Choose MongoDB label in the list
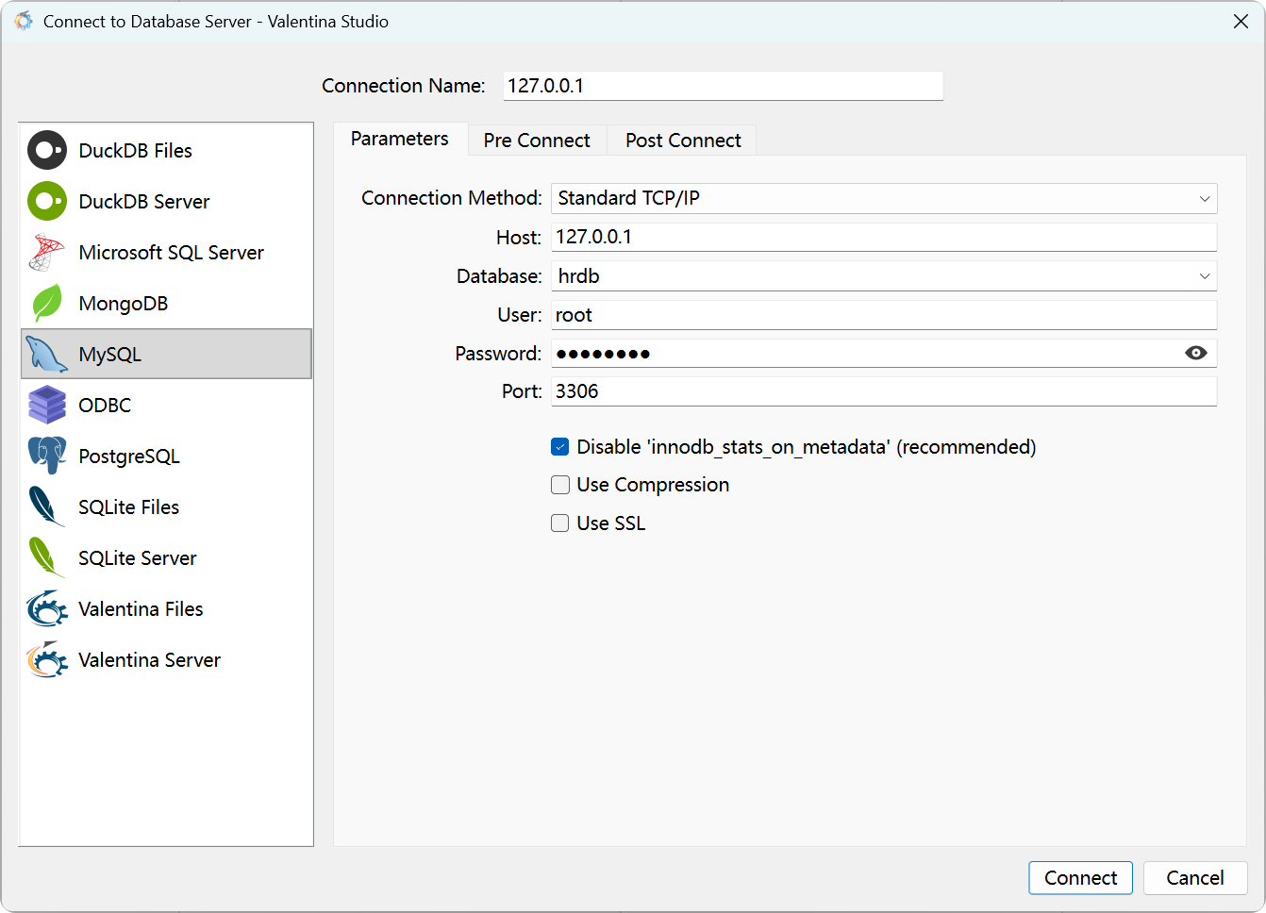Viewport: 1266px width, 913px height. (x=124, y=304)
